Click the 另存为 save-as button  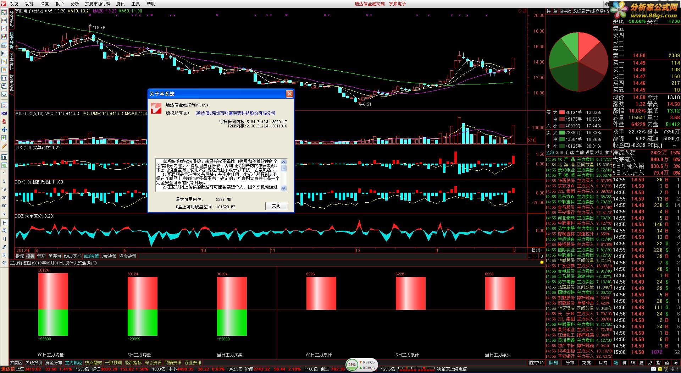tap(55, 256)
